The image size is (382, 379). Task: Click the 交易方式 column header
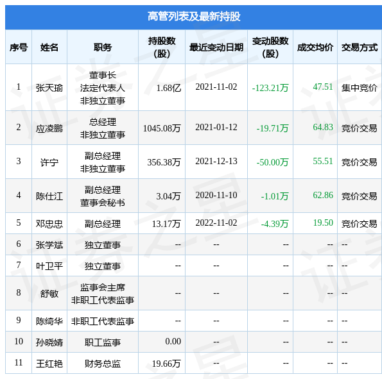pyautogui.click(x=360, y=47)
